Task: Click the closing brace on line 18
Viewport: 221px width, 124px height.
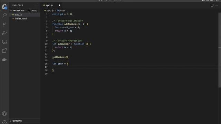Action: click(x=53, y=70)
